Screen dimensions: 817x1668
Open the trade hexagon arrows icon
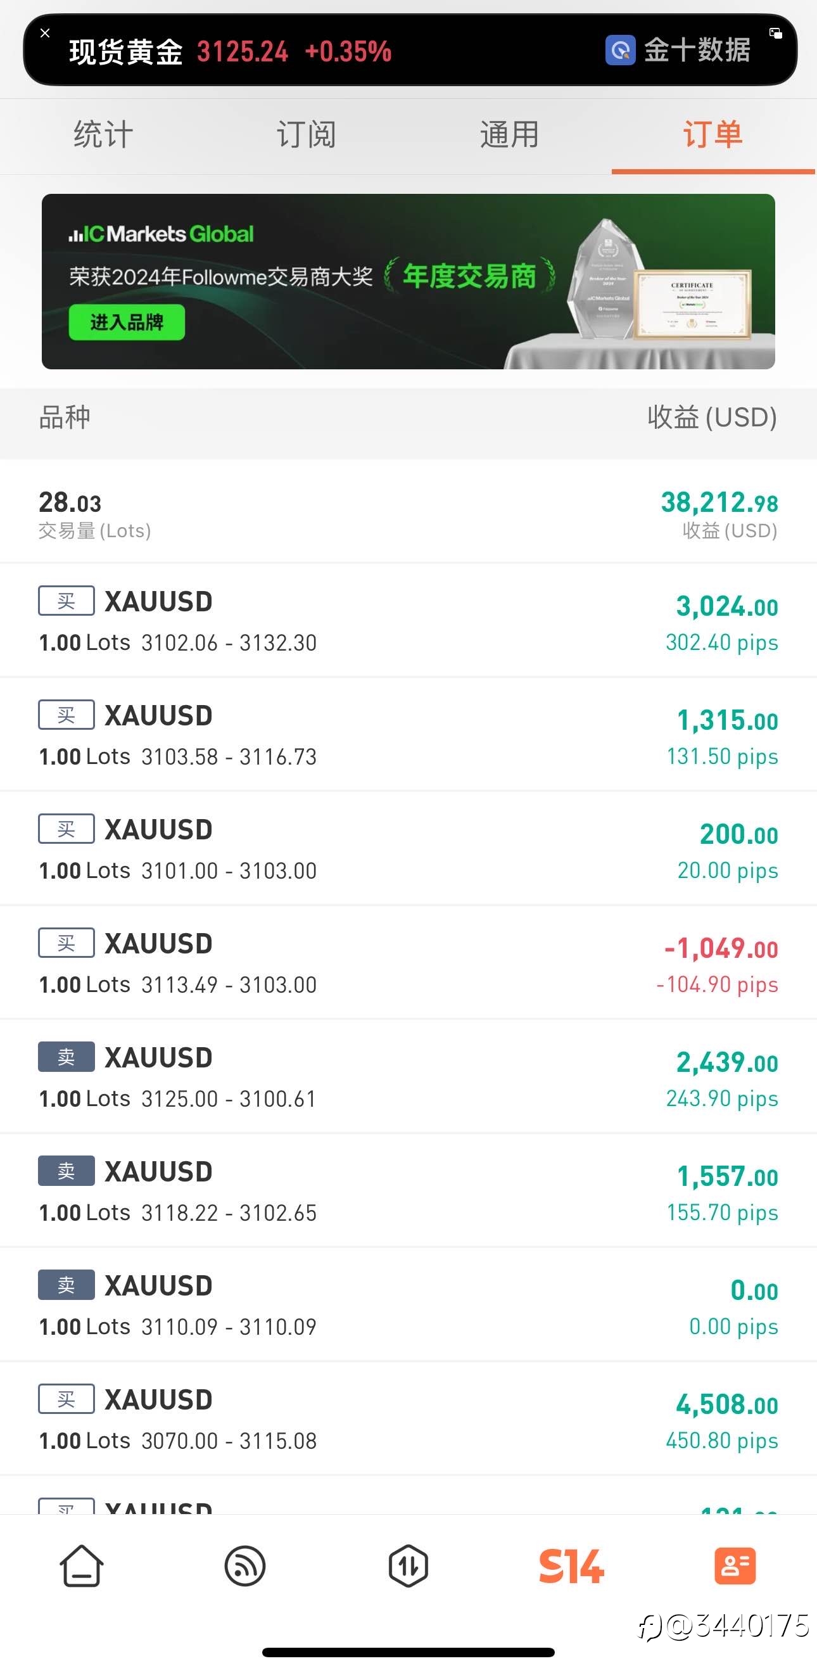click(408, 1566)
